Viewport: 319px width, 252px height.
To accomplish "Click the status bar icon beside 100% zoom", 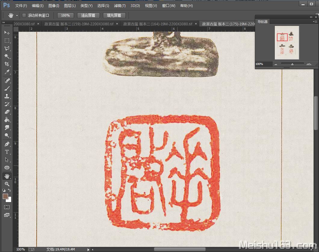I will click(x=31, y=249).
